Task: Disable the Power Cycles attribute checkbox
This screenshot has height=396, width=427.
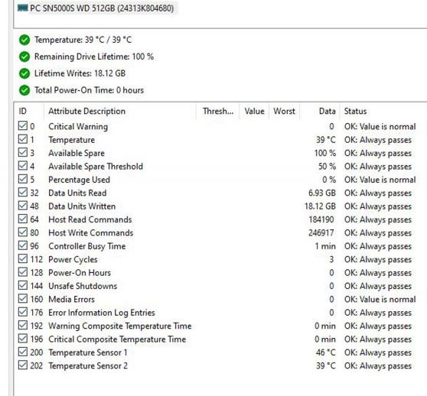Action: (23, 259)
